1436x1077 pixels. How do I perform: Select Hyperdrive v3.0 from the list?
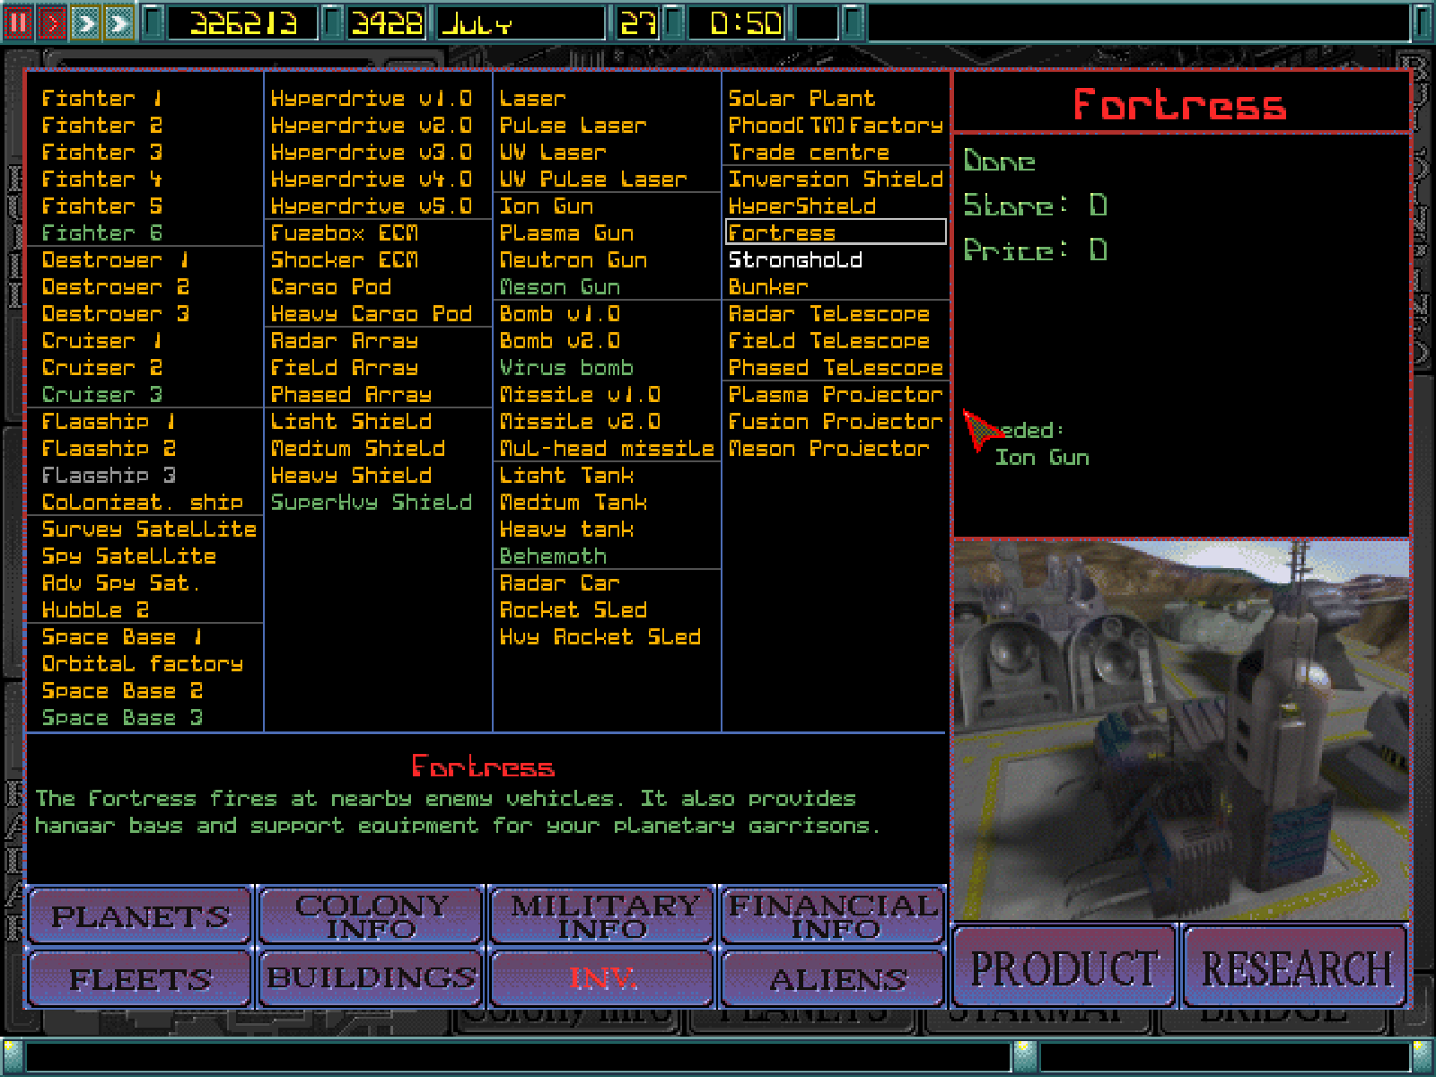(x=372, y=152)
